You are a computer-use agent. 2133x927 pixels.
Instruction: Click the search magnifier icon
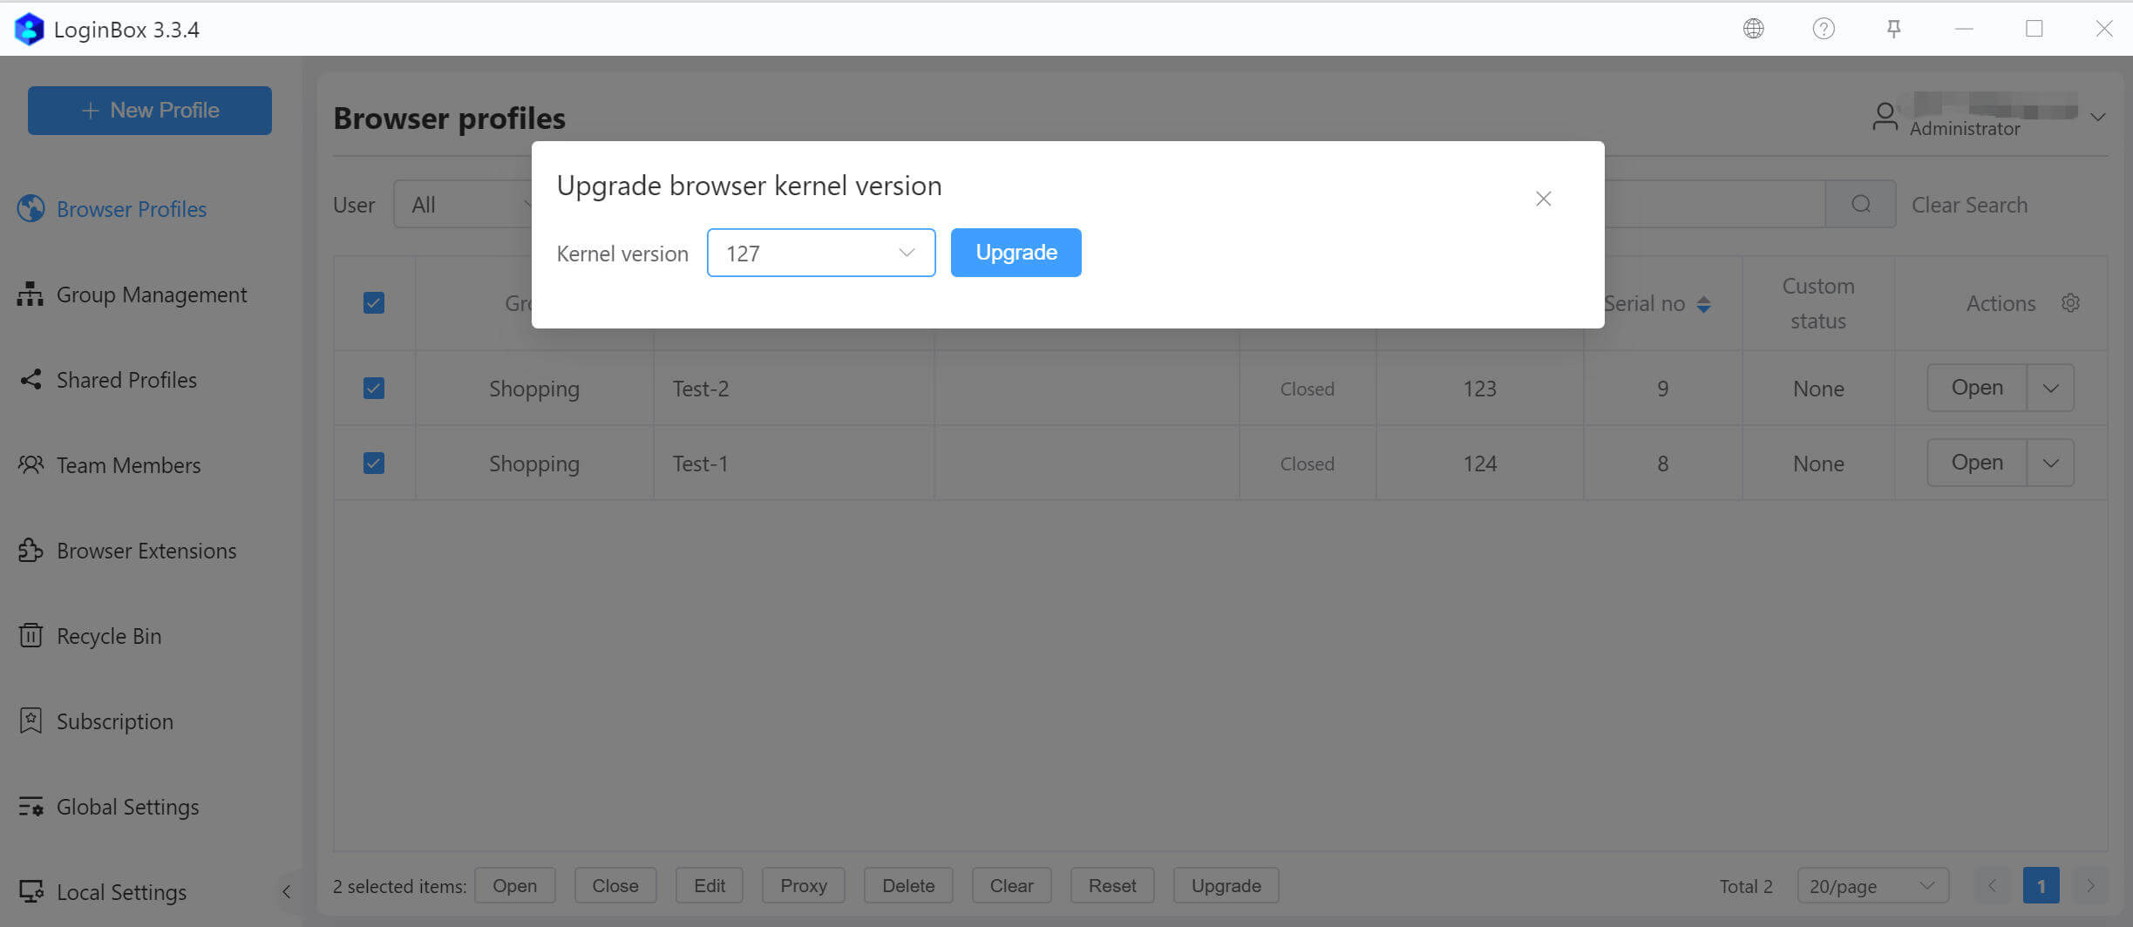pos(1861,204)
